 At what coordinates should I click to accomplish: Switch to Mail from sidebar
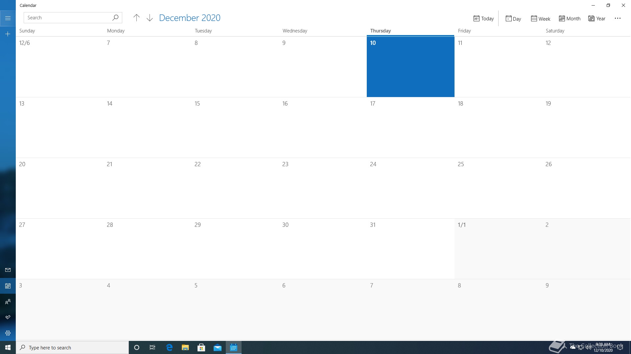coord(8,270)
